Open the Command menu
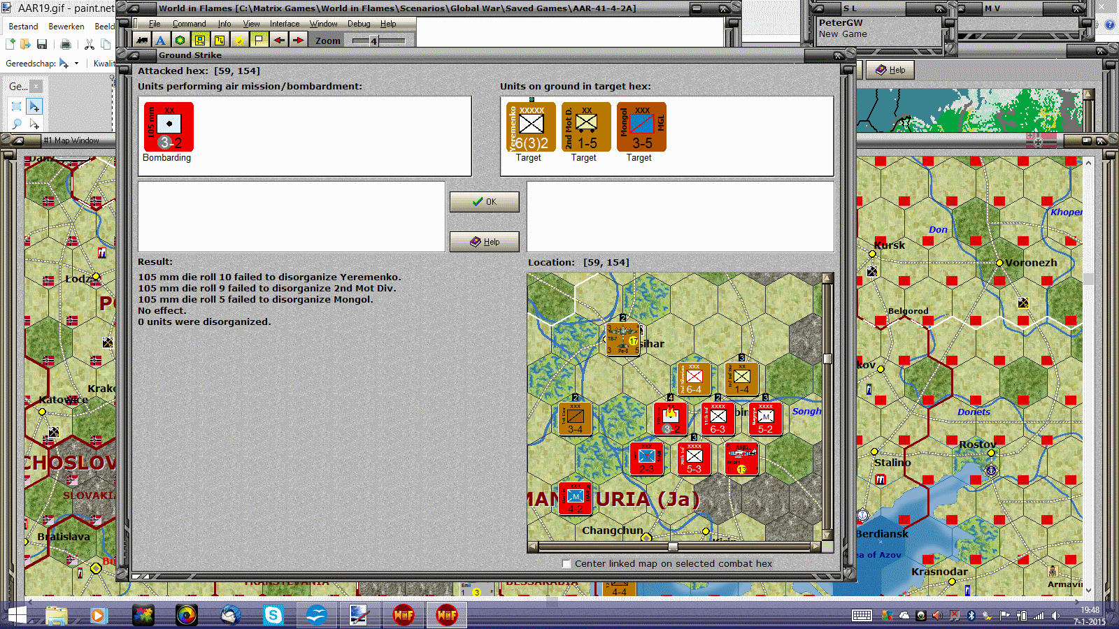Image resolution: width=1119 pixels, height=629 pixels. (x=189, y=24)
